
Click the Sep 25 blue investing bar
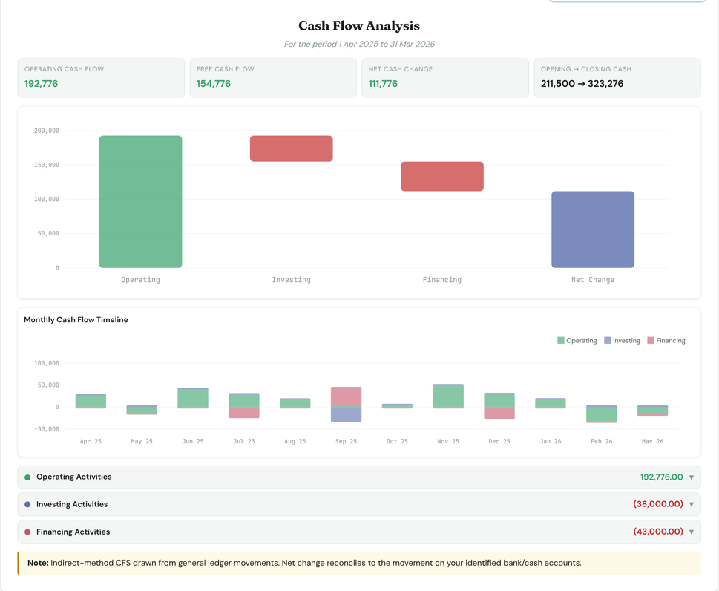347,414
